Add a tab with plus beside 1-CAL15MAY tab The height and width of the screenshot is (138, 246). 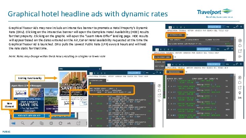point(175,57)
